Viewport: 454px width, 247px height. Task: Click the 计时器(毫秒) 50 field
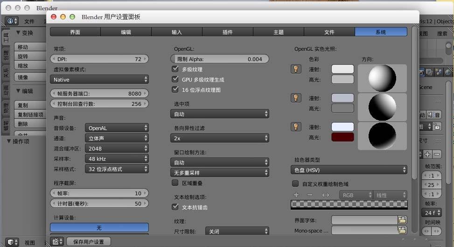tap(99, 203)
